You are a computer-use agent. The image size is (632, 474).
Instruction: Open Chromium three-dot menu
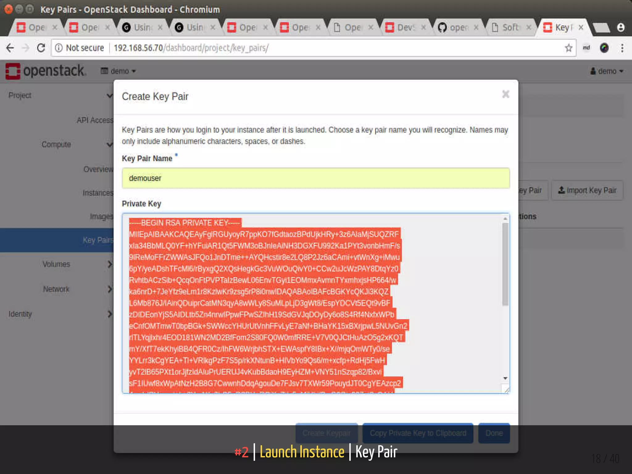[622, 48]
